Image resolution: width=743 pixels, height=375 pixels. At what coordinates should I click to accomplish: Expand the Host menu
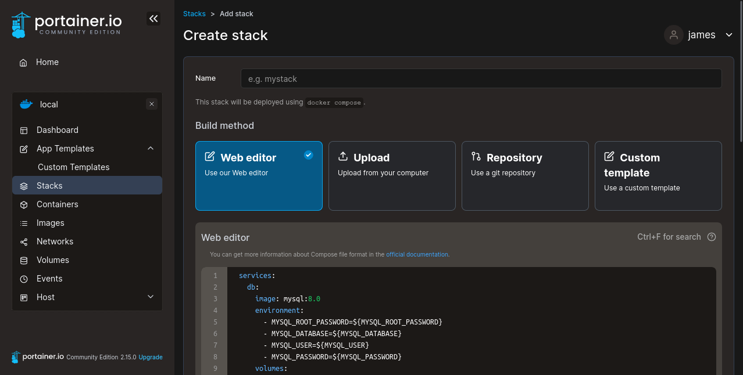151,297
